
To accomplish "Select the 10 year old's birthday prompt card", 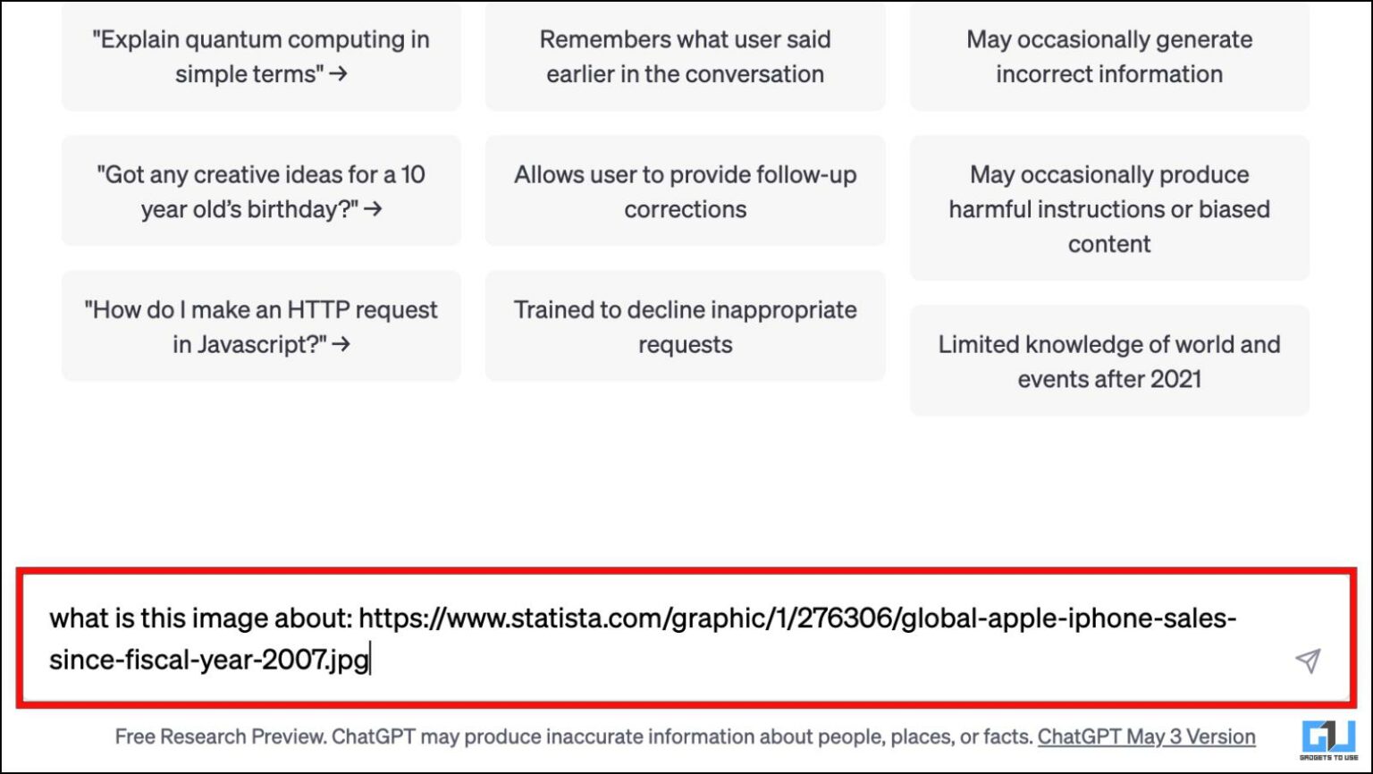I will (260, 190).
